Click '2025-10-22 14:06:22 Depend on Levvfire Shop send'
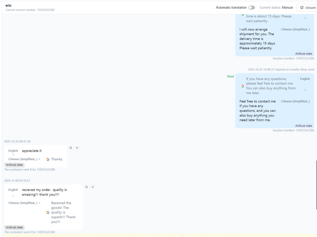Screen dimensions: 317x237 (281, 69)
